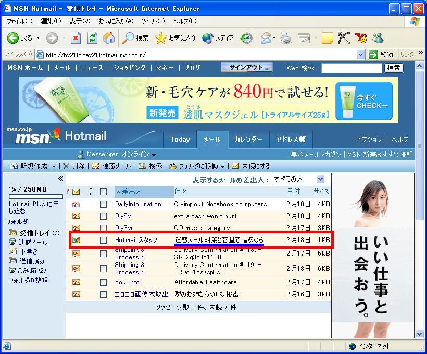
Task: Click the page scrollbar down arrow
Action: tap(419, 334)
